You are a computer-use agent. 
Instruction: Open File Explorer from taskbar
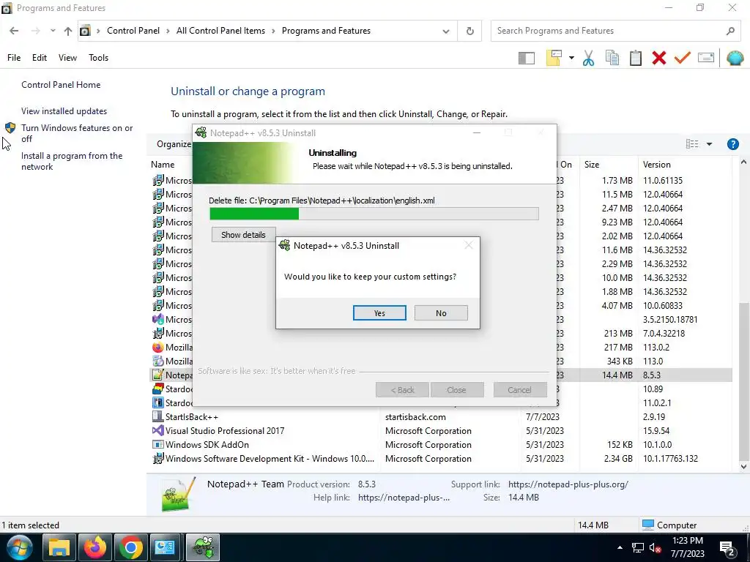pyautogui.click(x=59, y=547)
